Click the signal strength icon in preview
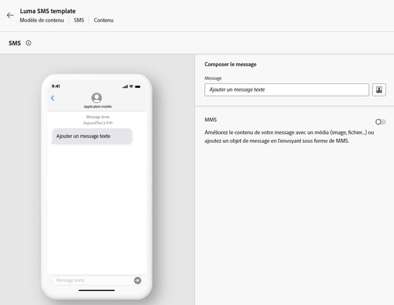The height and width of the screenshot is (305, 394). [x=125, y=87]
